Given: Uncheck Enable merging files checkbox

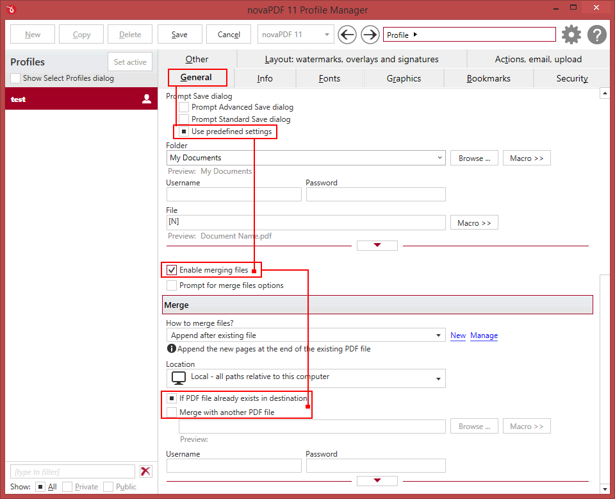Looking at the screenshot, I should click(172, 270).
